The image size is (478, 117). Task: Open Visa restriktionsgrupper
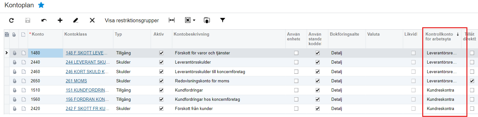[132, 21]
